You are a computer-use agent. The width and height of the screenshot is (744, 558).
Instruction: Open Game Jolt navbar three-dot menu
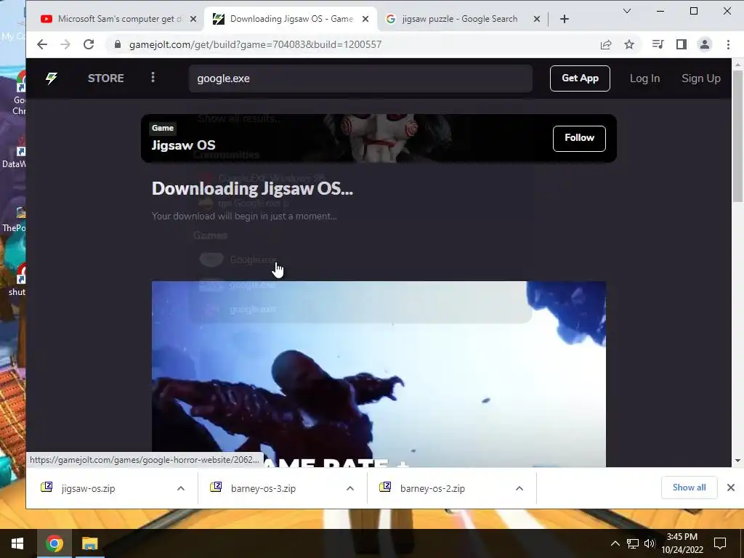point(153,77)
